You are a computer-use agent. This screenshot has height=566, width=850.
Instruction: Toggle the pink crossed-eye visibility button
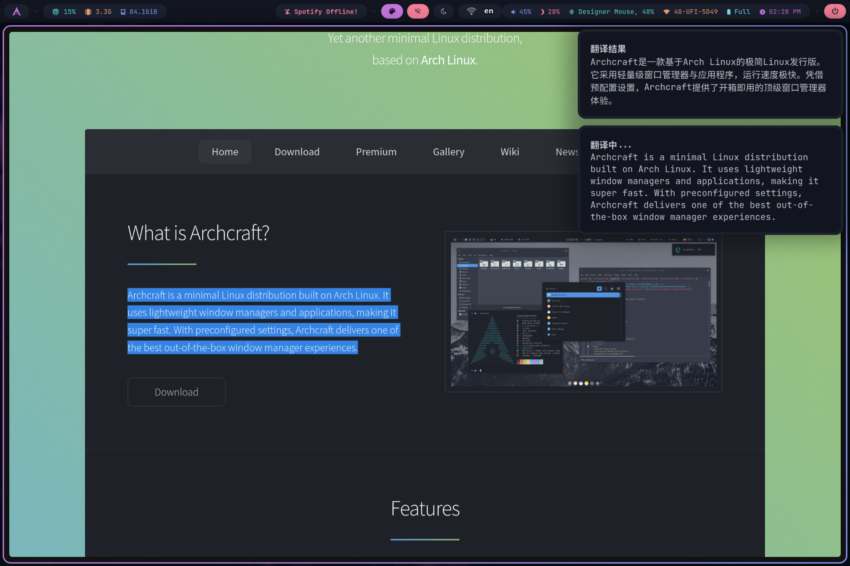(418, 12)
